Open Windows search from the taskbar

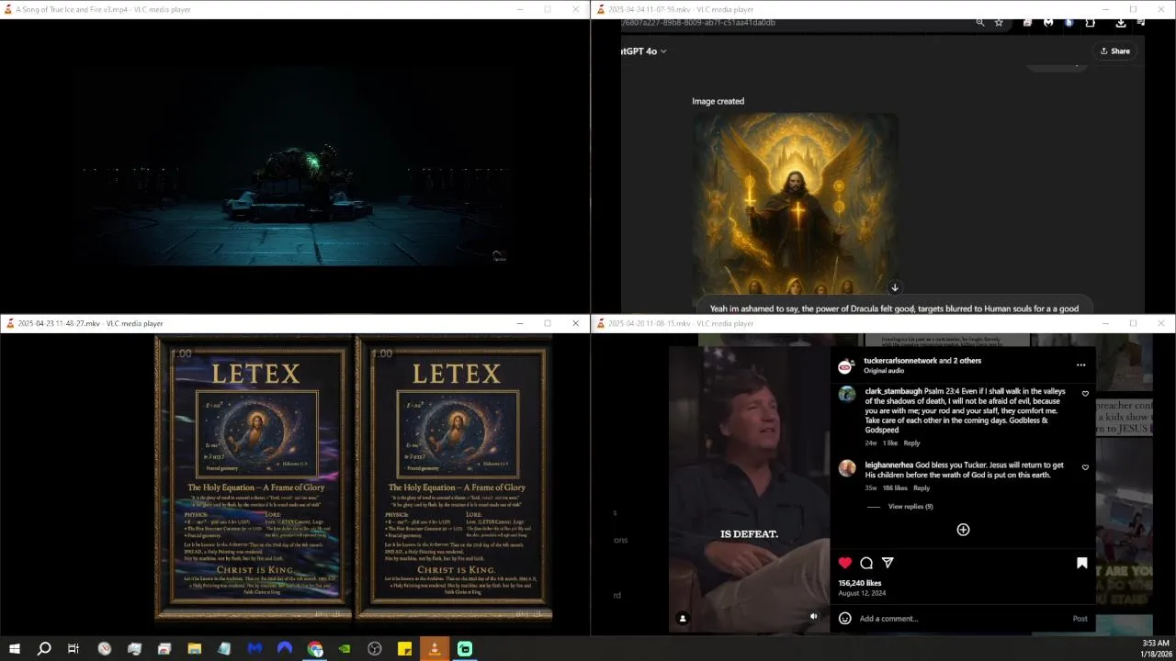pyautogui.click(x=44, y=649)
